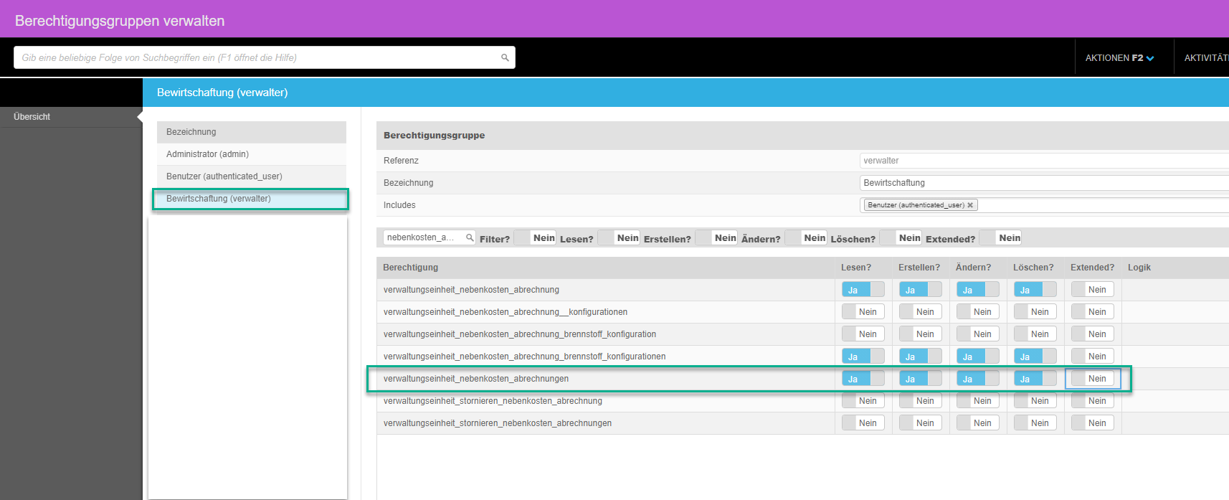Select Übersicht in the left sidebar
The image size is (1229, 500).
click(32, 117)
